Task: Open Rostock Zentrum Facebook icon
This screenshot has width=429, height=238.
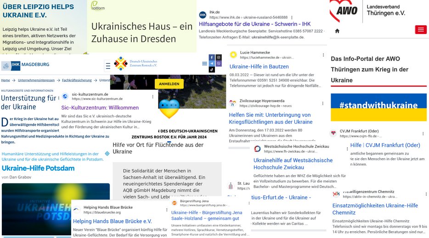Action: coord(212,57)
